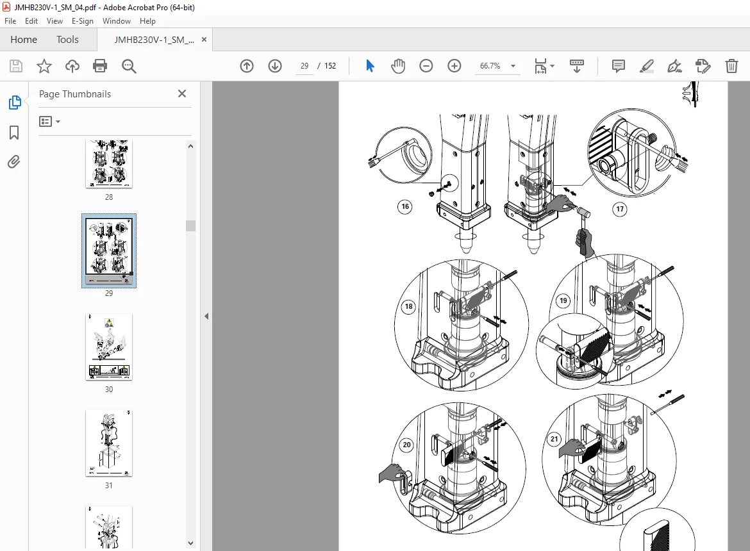Screen dimensions: 750x551
Task: Click the thumbnails scrollbar handle
Action: 191,226
